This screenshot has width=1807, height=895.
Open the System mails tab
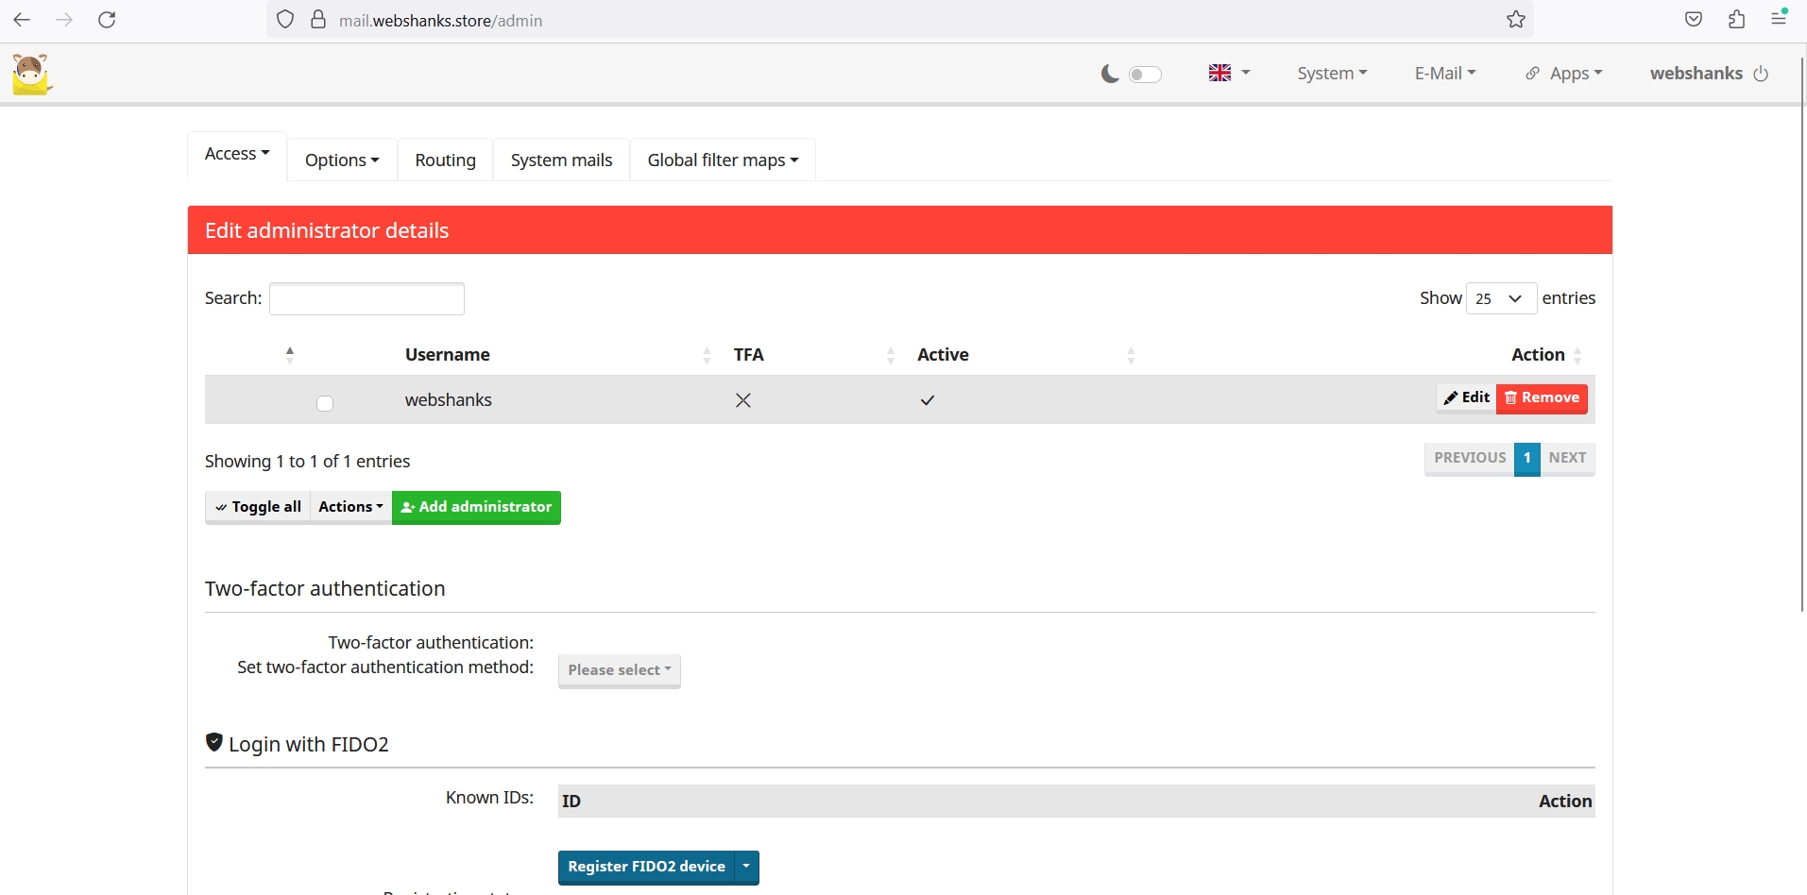click(x=561, y=160)
